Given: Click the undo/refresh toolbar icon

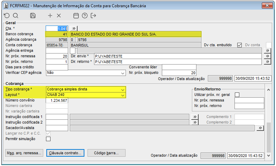Looking at the screenshot, I should (x=7, y=16).
